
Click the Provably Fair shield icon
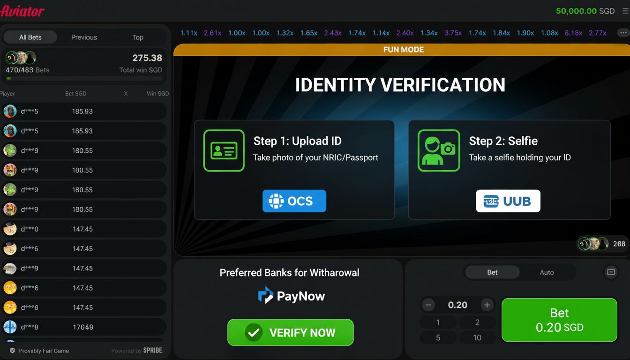point(13,351)
